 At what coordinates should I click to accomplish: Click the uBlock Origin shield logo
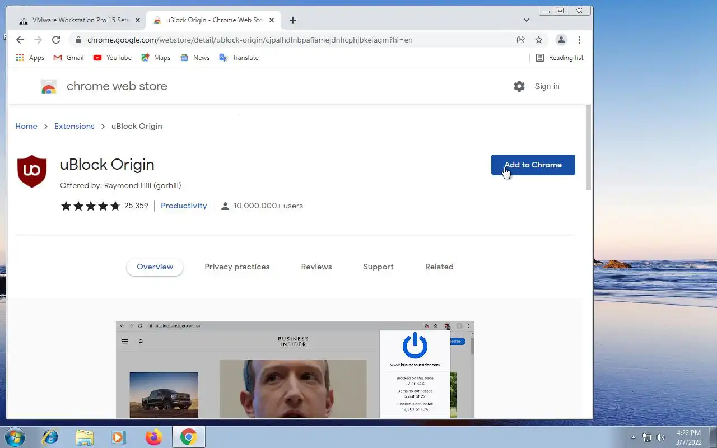click(x=32, y=171)
